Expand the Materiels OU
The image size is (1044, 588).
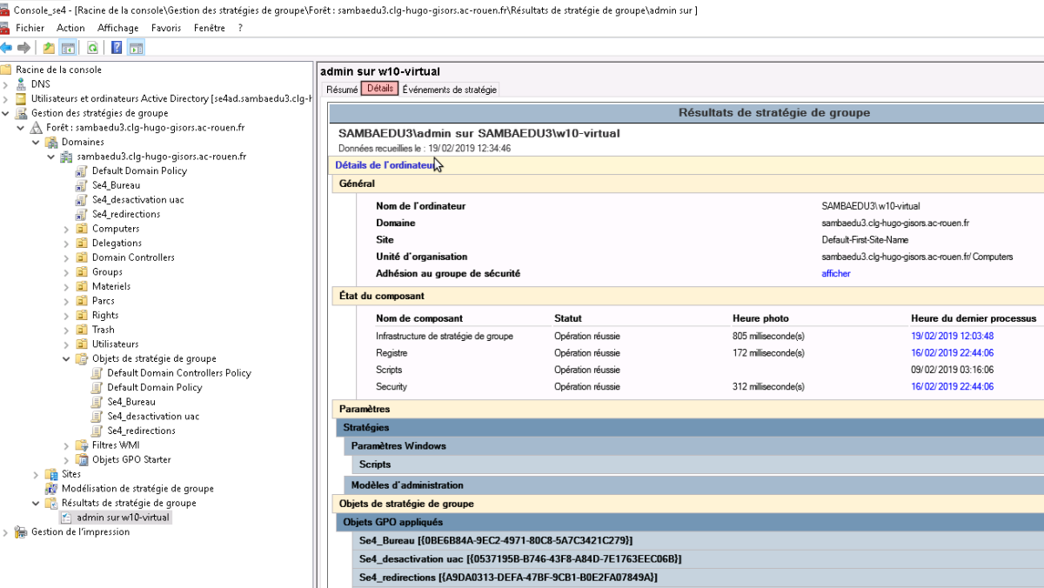click(x=67, y=286)
